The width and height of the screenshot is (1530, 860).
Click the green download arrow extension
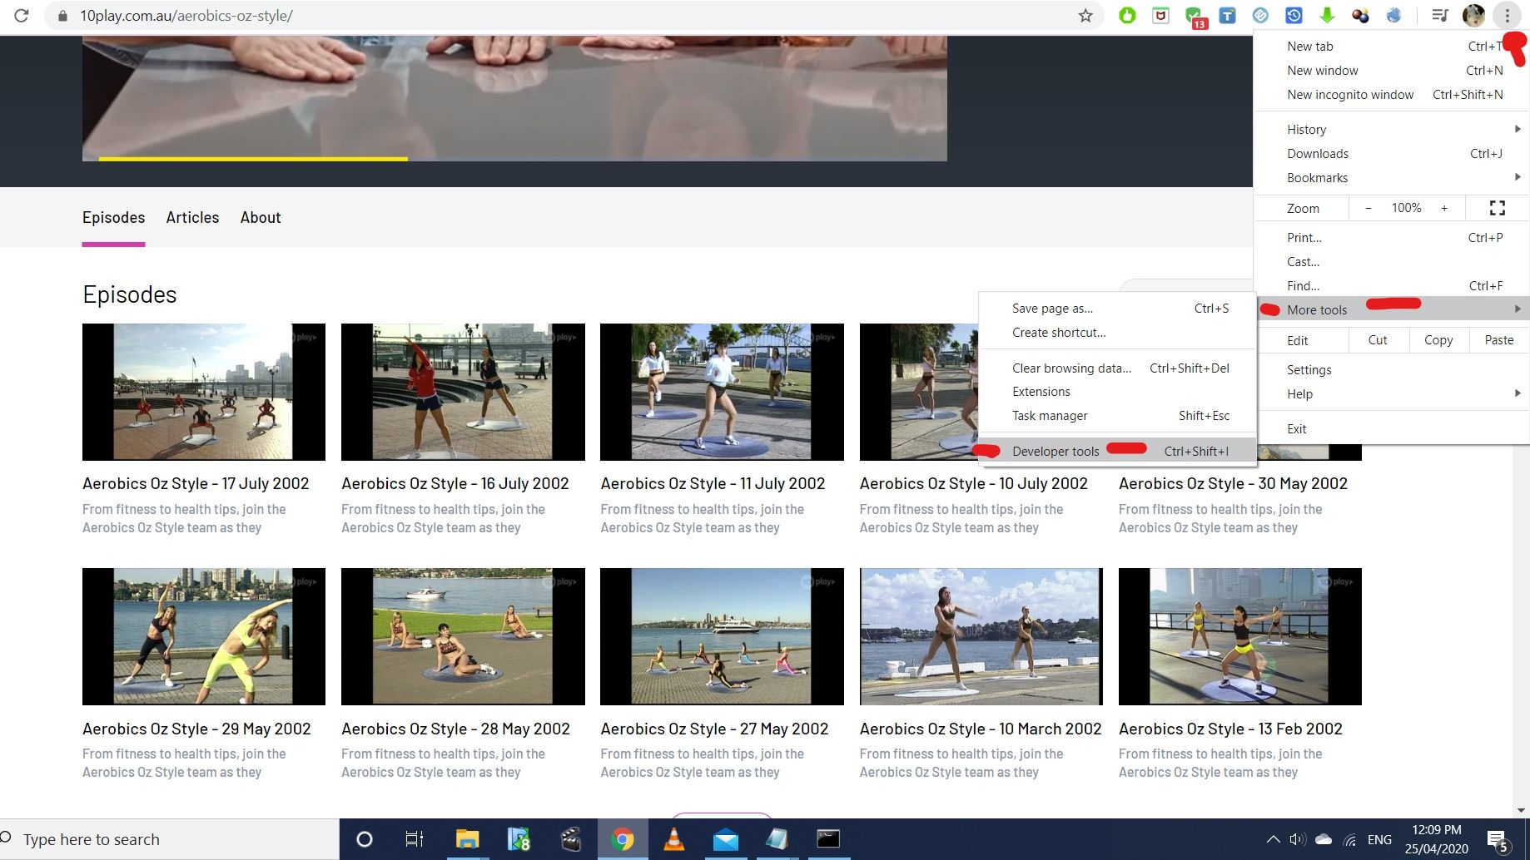tap(1327, 16)
